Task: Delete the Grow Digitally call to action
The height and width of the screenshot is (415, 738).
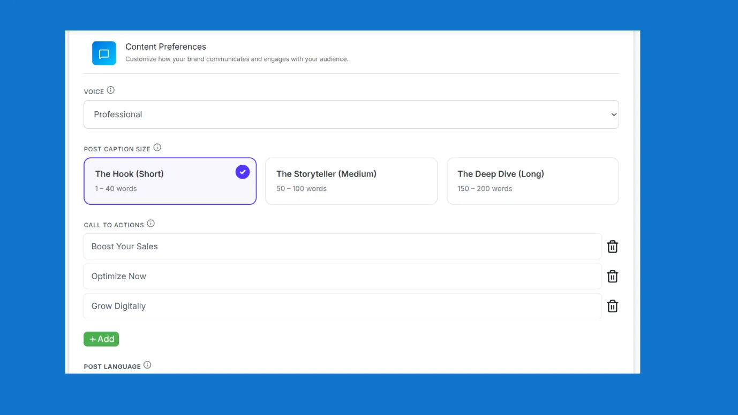Action: [613, 306]
